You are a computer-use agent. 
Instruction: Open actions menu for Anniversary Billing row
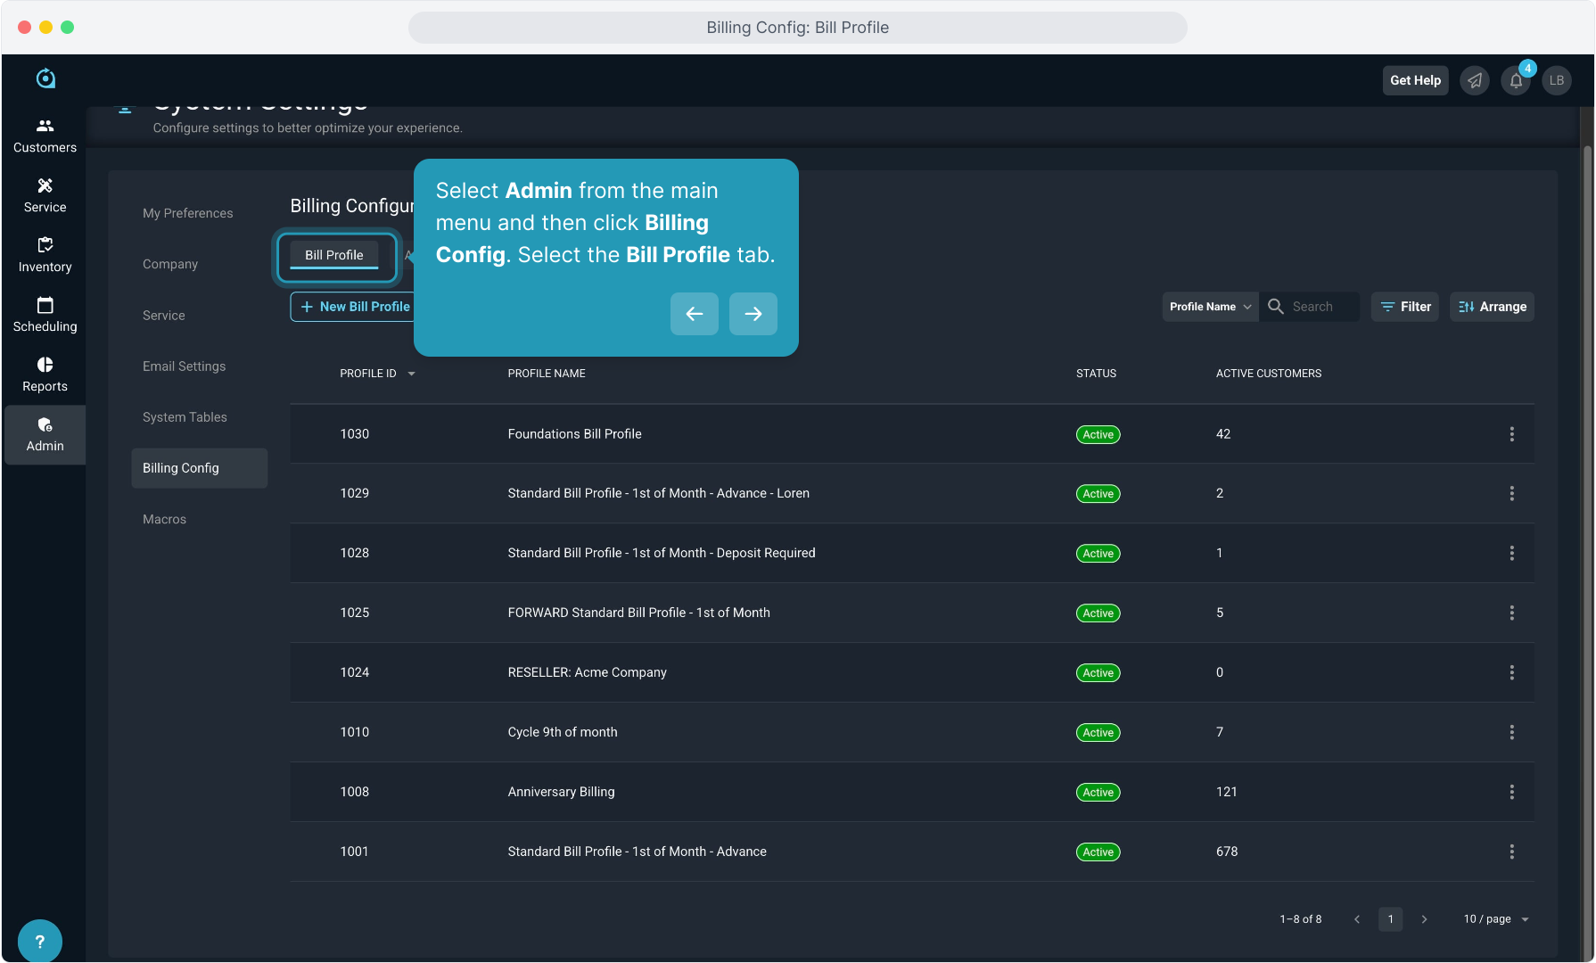1511,792
